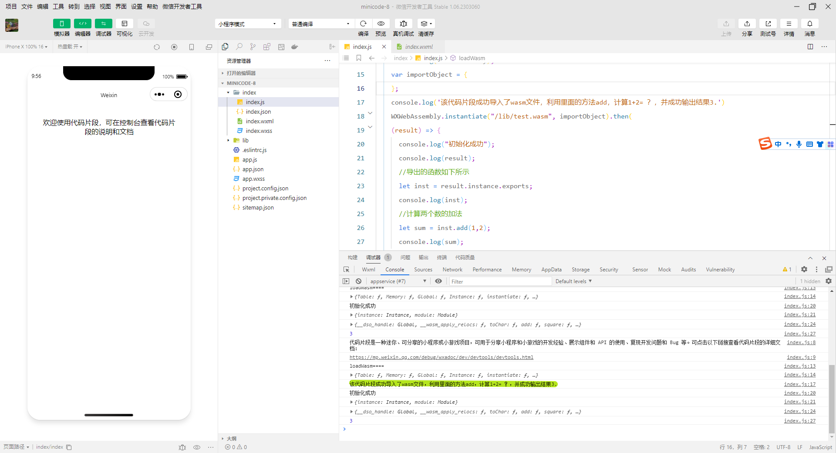Click the split editor icon
The width and height of the screenshot is (836, 453).
point(810,47)
